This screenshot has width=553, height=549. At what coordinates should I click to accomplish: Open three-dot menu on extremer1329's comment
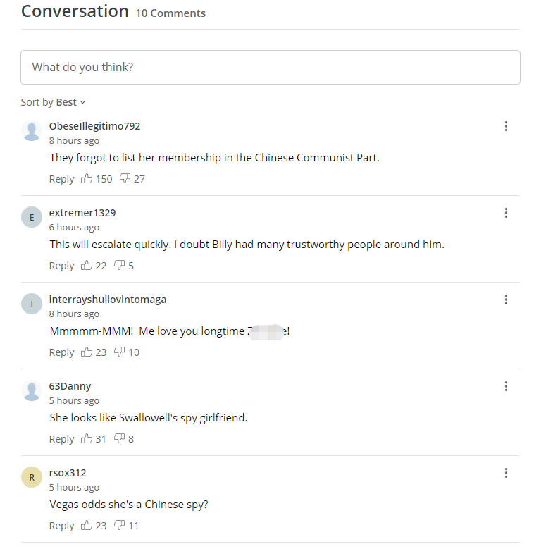[506, 213]
